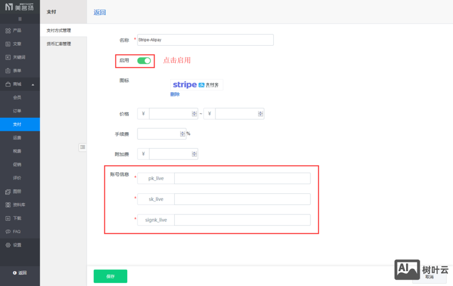Image resolution: width=453 pixels, height=286 pixels.
Task: Select the highlighted 支付 menu item
Action: [20, 124]
